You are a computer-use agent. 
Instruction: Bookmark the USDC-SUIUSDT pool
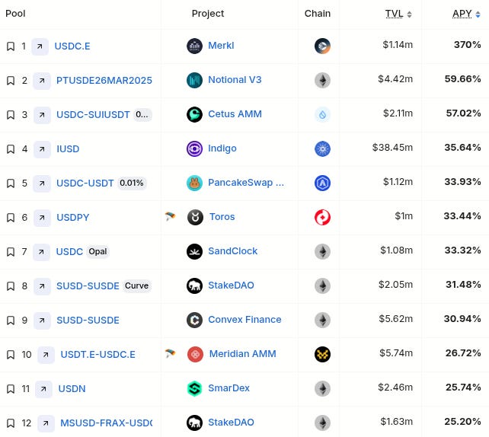click(11, 115)
